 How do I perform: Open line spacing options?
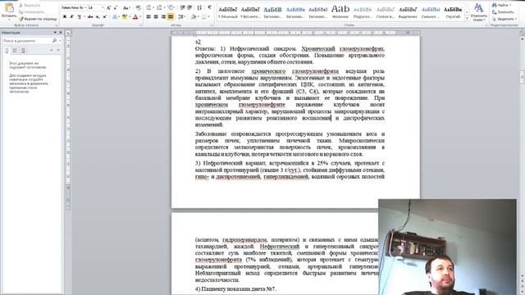click(182, 16)
